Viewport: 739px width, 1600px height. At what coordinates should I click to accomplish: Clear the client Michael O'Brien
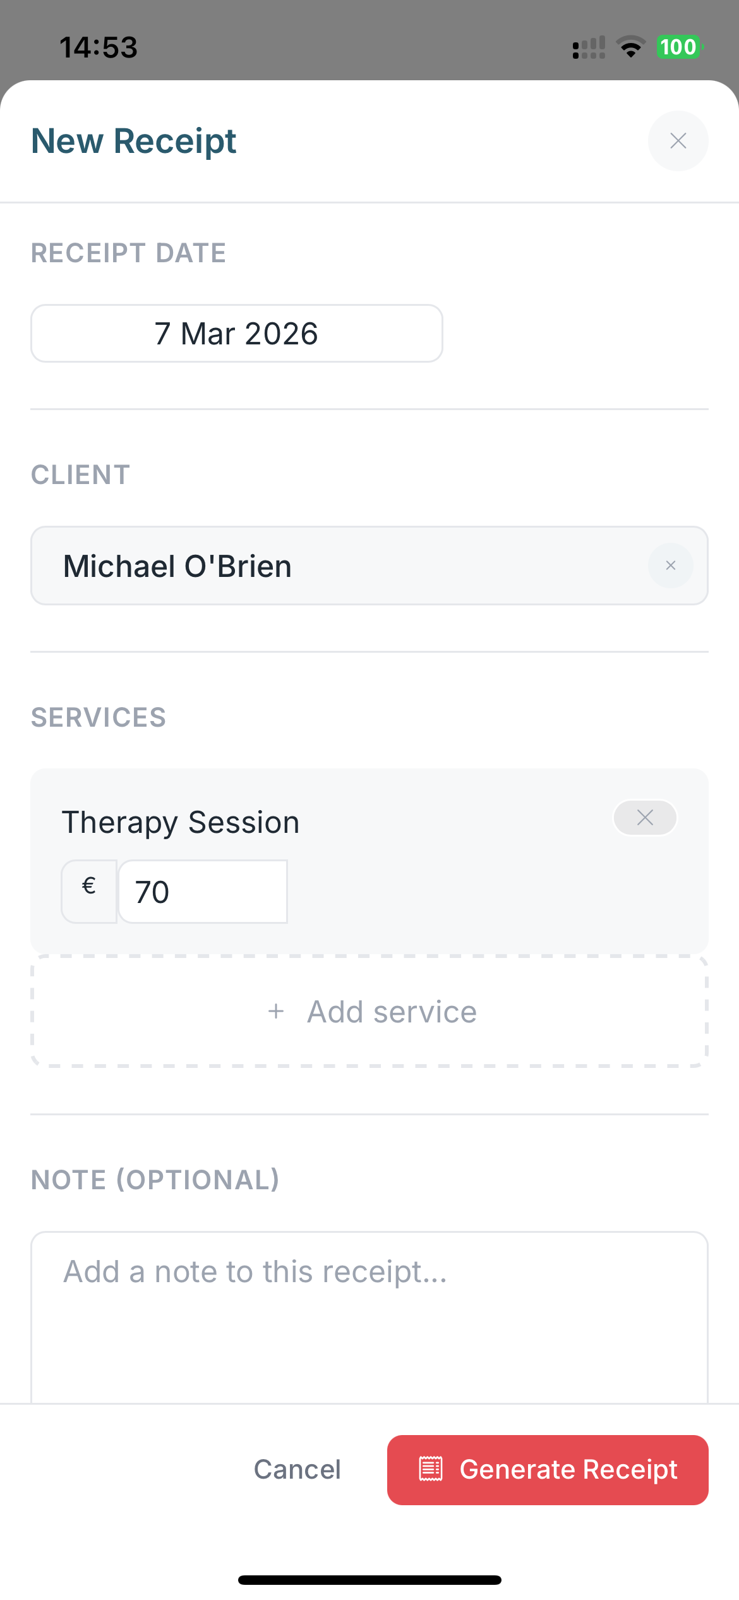click(670, 566)
